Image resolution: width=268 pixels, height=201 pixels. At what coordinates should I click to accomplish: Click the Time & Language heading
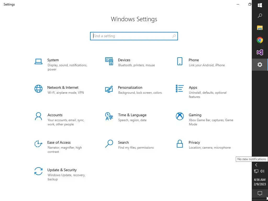click(132, 115)
